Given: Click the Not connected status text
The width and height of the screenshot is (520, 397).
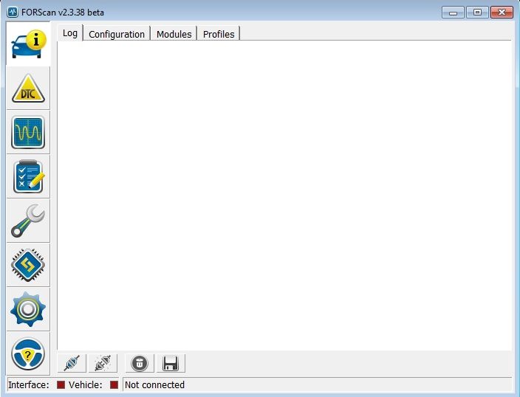Looking at the screenshot, I should click(155, 384).
